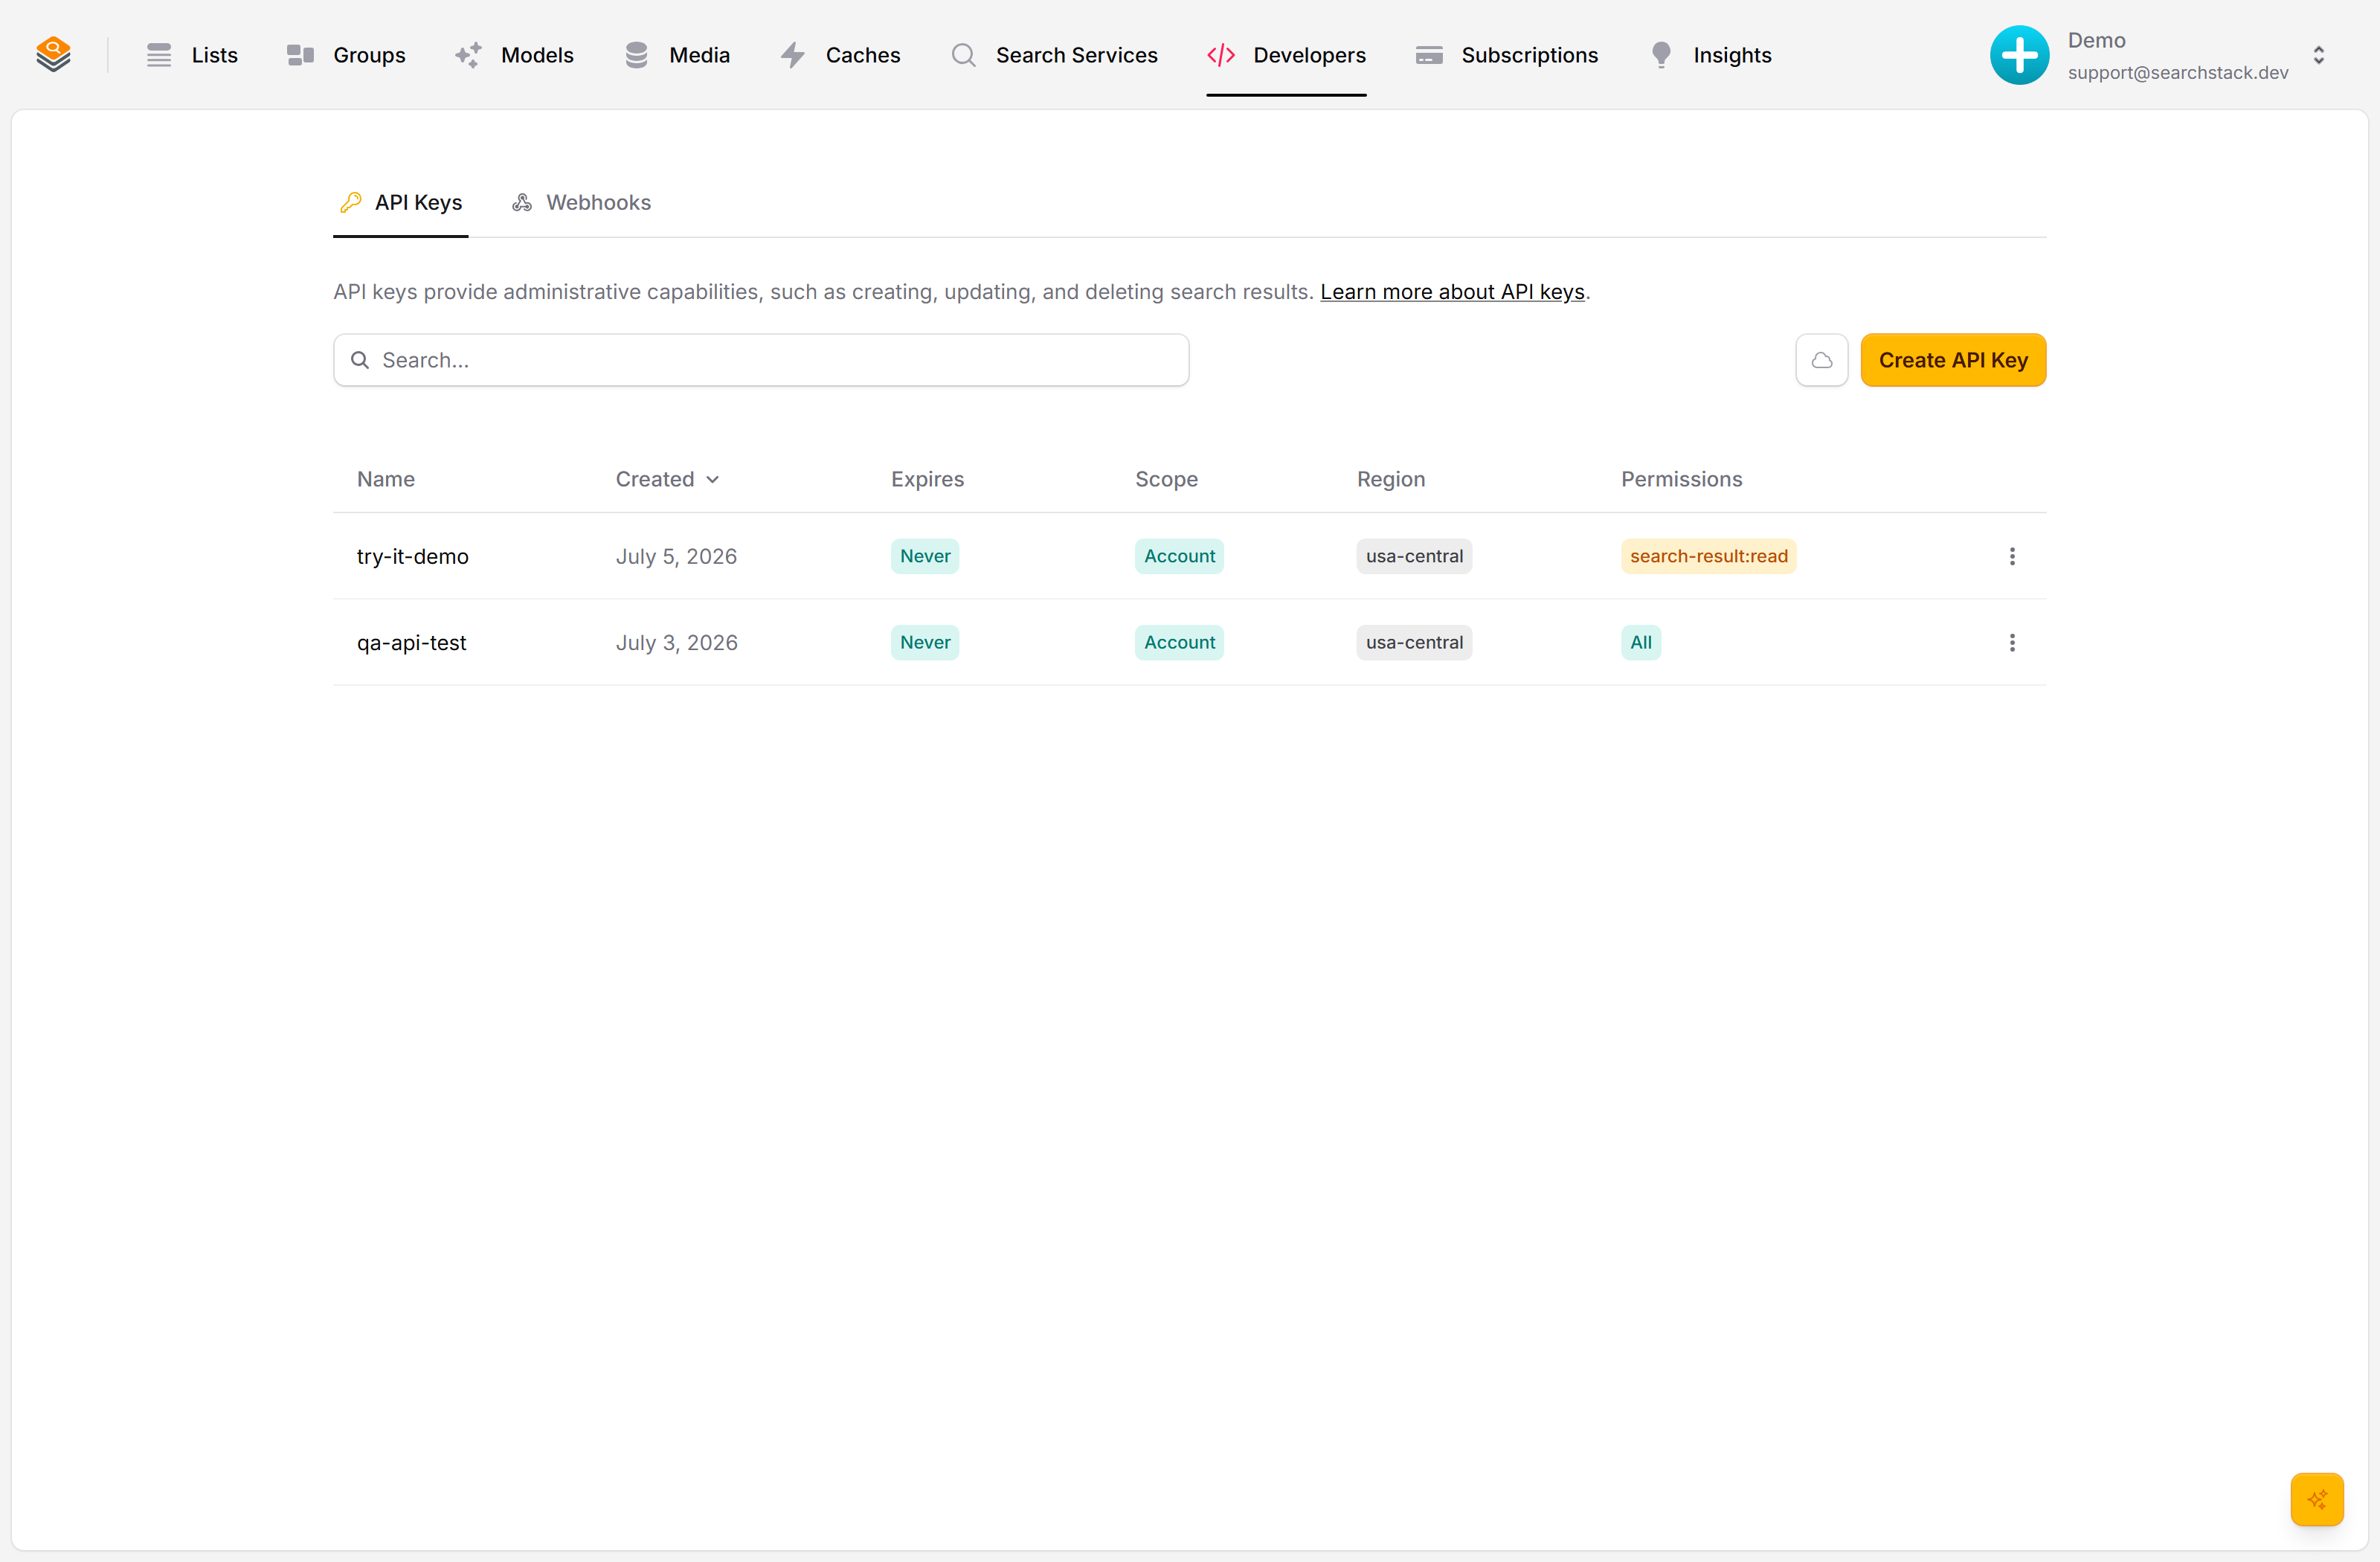
Task: Click the Create API Key button
Action: pyautogui.click(x=1953, y=360)
